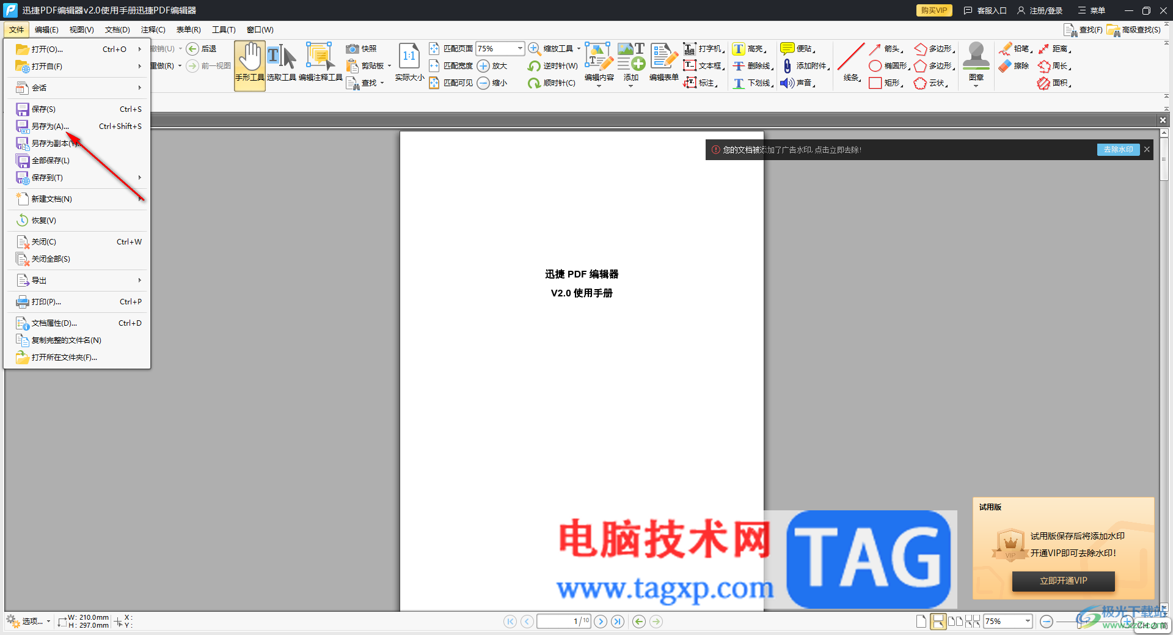The width and height of the screenshot is (1173, 635).
Task: Select New Document menu entry
Action: (78, 199)
